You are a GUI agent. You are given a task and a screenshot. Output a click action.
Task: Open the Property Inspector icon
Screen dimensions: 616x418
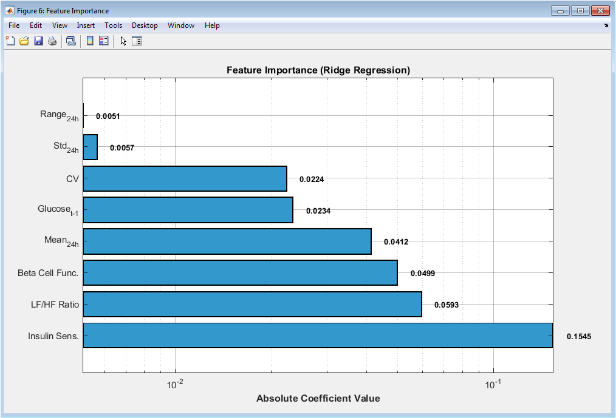click(x=137, y=41)
